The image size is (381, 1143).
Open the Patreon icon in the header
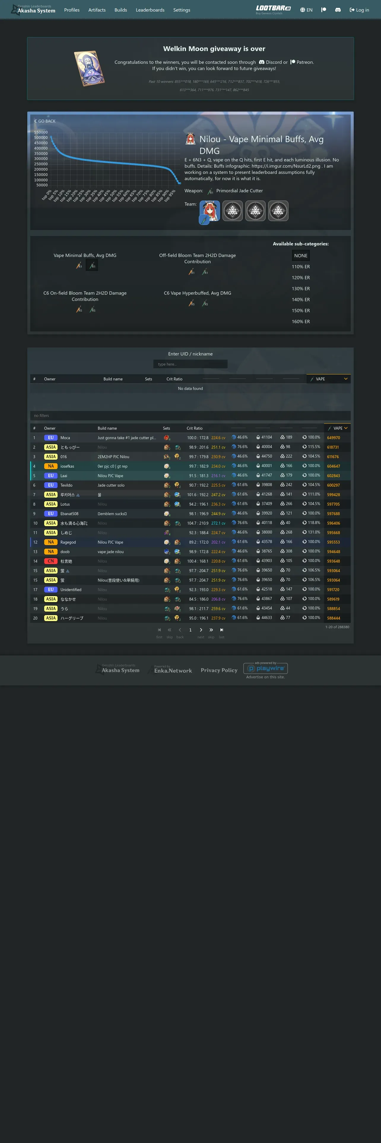324,10
